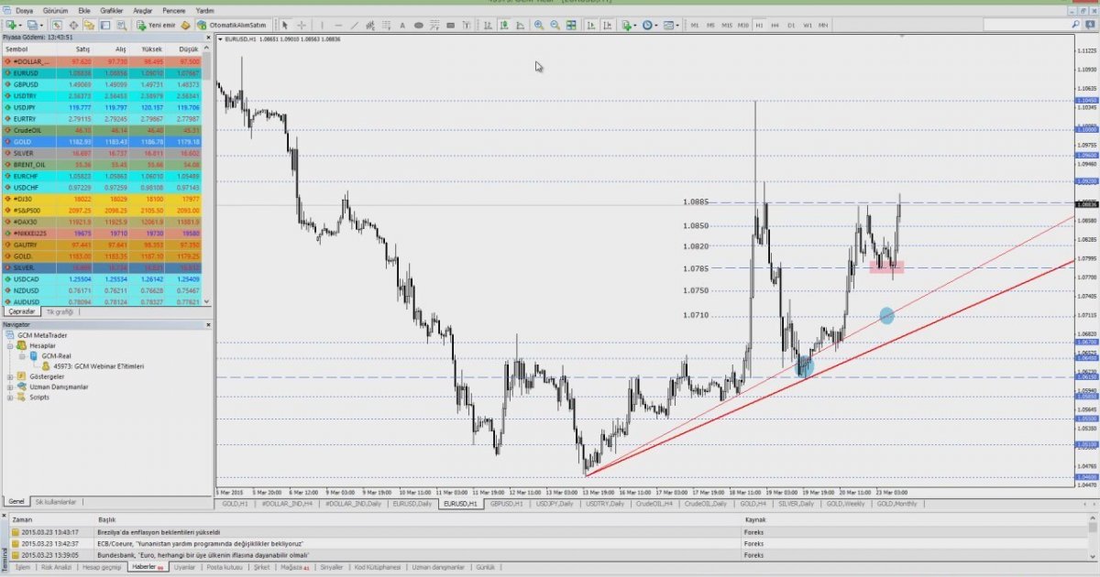Select the CrudeOIL row in Market Watch
This screenshot has height=577, width=1100.
[101, 130]
